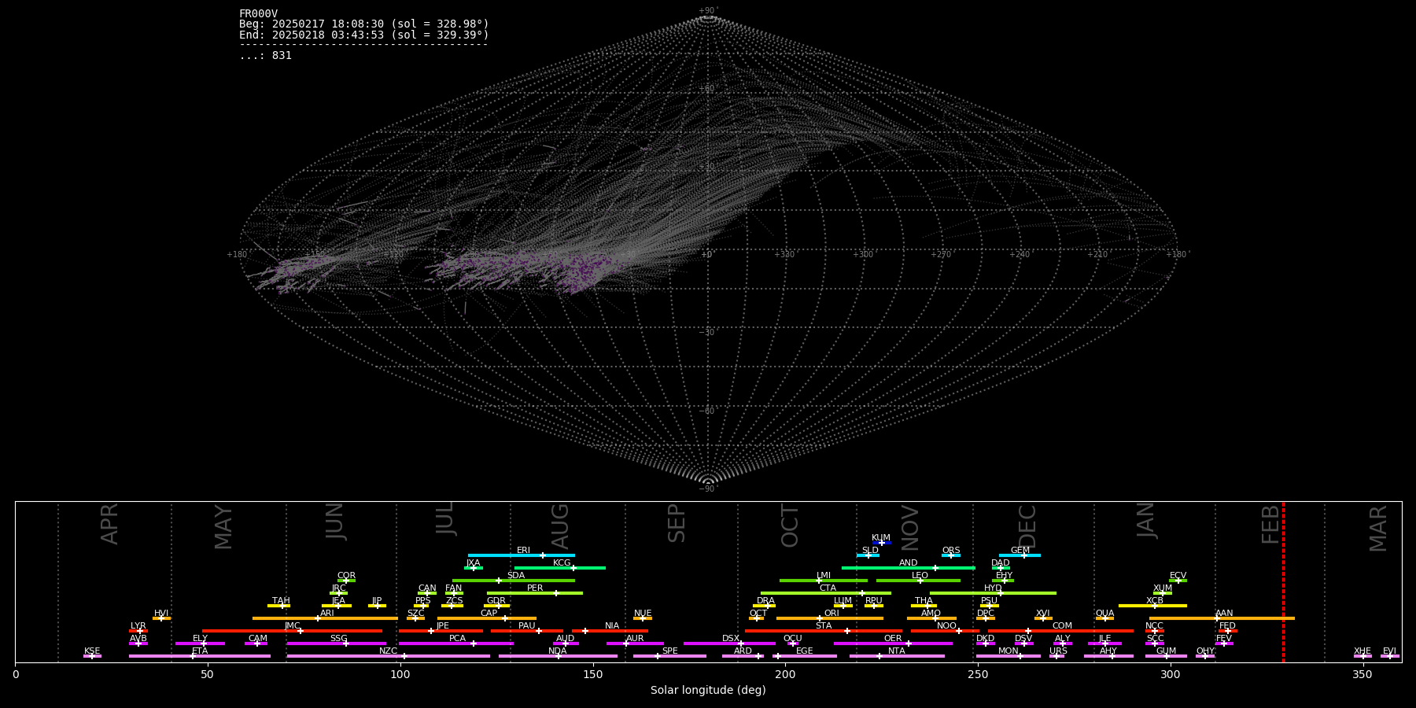Select the APR month label
This screenshot has height=708, width=1416.
[x=109, y=523]
